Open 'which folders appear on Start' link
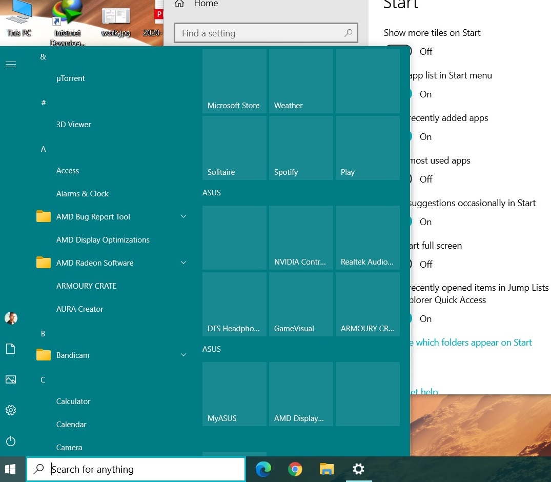Viewport: 551px width, 482px height. click(471, 343)
